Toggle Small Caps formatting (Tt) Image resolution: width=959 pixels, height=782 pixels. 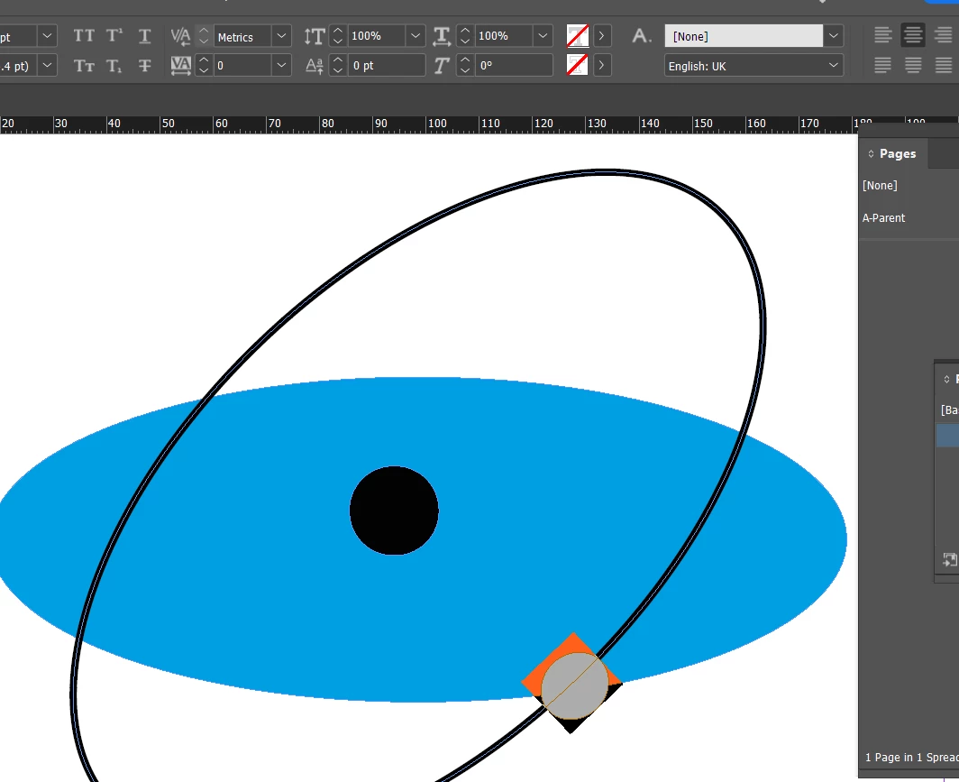84,66
